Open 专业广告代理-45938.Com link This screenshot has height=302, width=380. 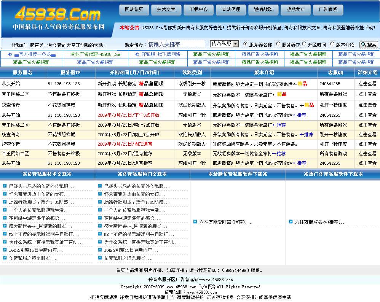point(96,54)
